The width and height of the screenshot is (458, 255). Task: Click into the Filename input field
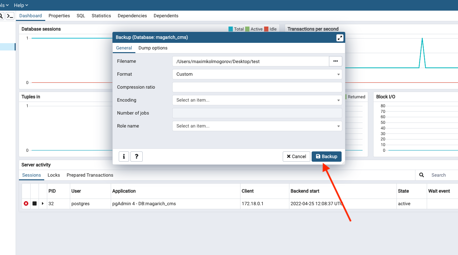pos(251,61)
